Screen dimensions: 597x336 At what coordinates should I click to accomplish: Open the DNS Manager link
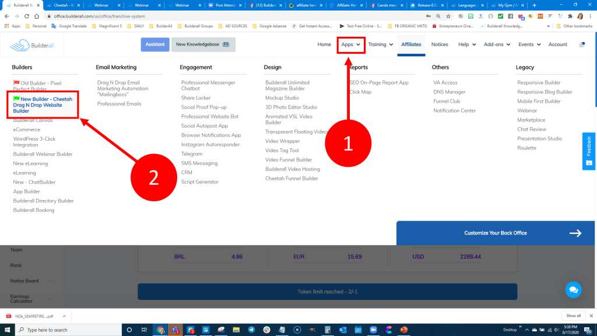coord(449,92)
